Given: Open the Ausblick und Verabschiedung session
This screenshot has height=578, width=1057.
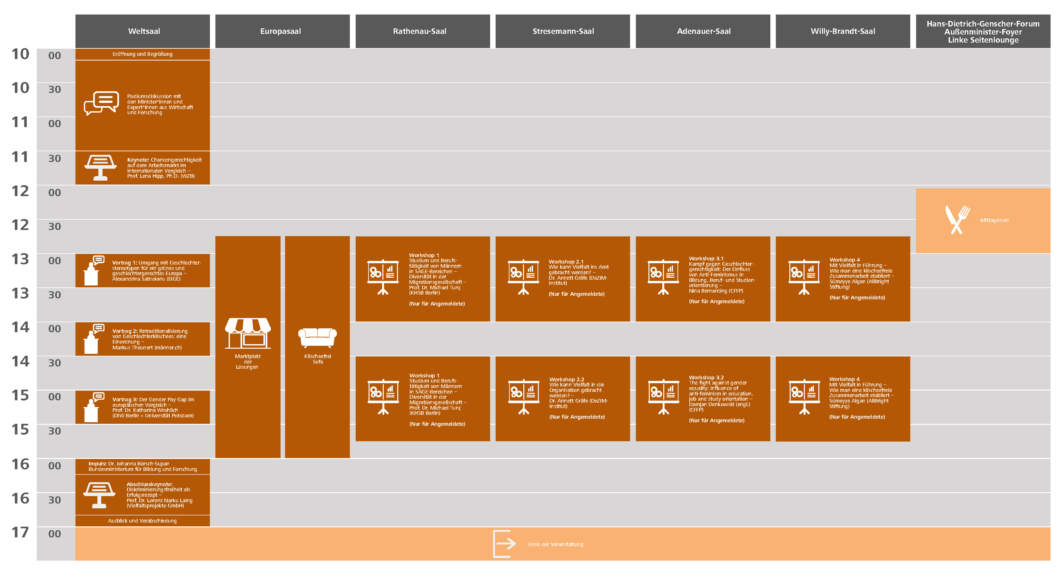Looking at the screenshot, I should [x=143, y=521].
